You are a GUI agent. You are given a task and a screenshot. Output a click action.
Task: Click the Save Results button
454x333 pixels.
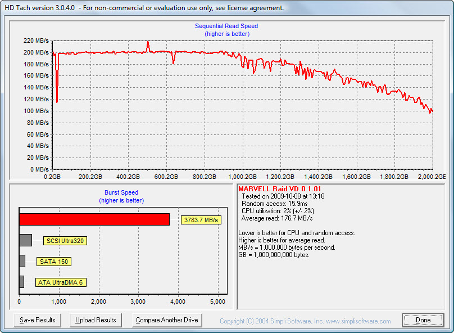[x=37, y=320]
